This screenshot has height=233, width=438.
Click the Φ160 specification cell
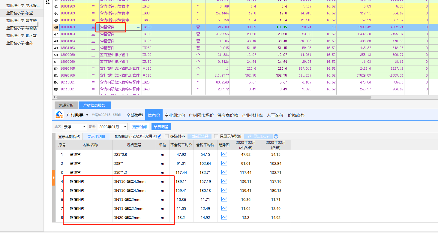tap(166, 75)
